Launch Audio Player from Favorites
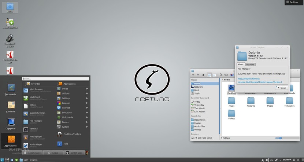Image resolution: width=304 pixels, height=162 pixels. click(39, 146)
